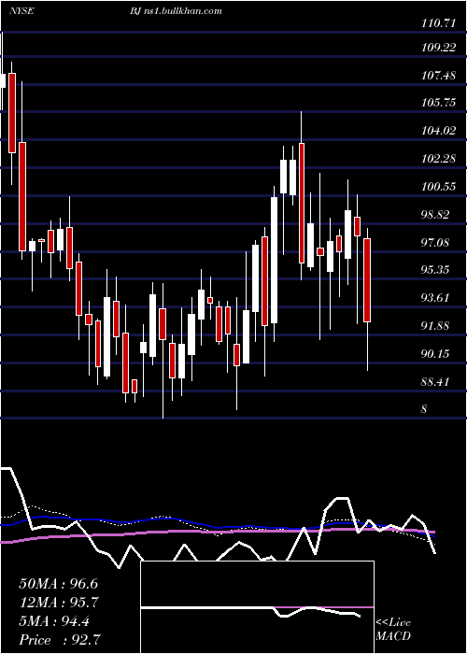
Task: Click the MACD inset chart panel
Action: [257, 607]
